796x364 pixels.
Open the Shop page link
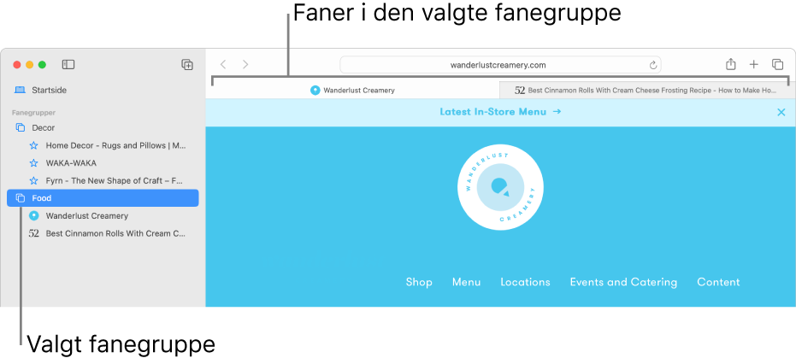(x=419, y=282)
